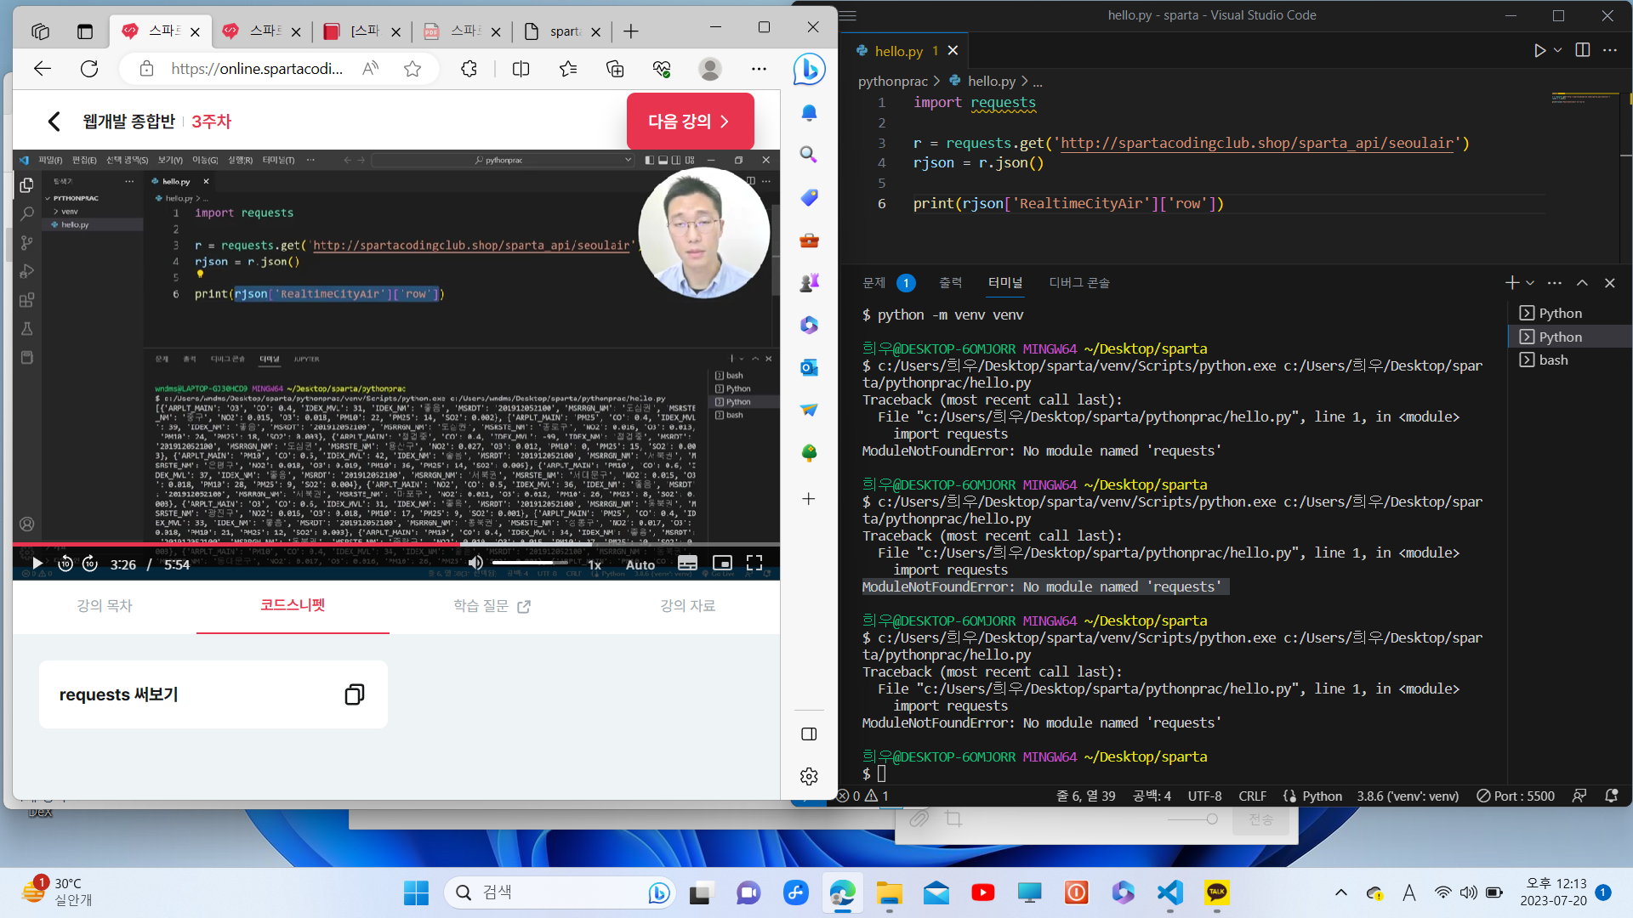Select 코드스니펫 tab
The width and height of the screenshot is (1633, 918).
[293, 605]
